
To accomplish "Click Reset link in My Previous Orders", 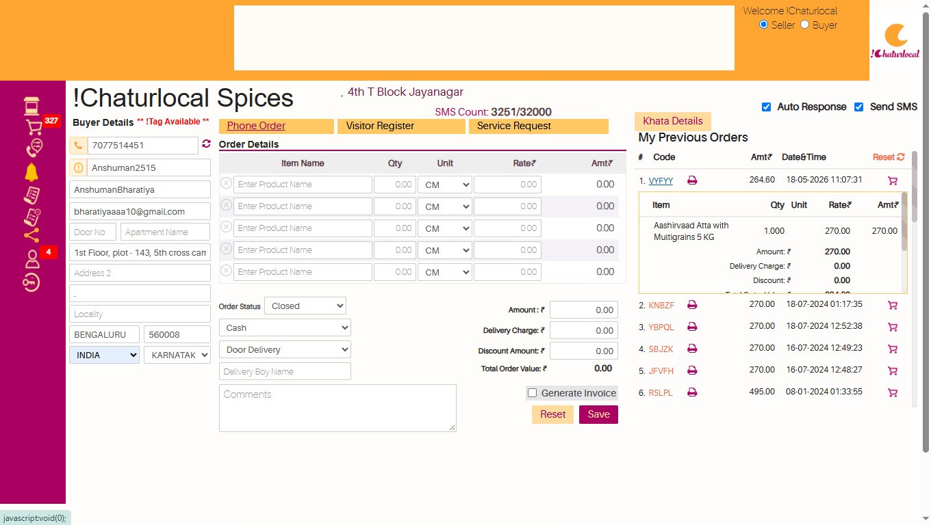I will click(x=889, y=157).
